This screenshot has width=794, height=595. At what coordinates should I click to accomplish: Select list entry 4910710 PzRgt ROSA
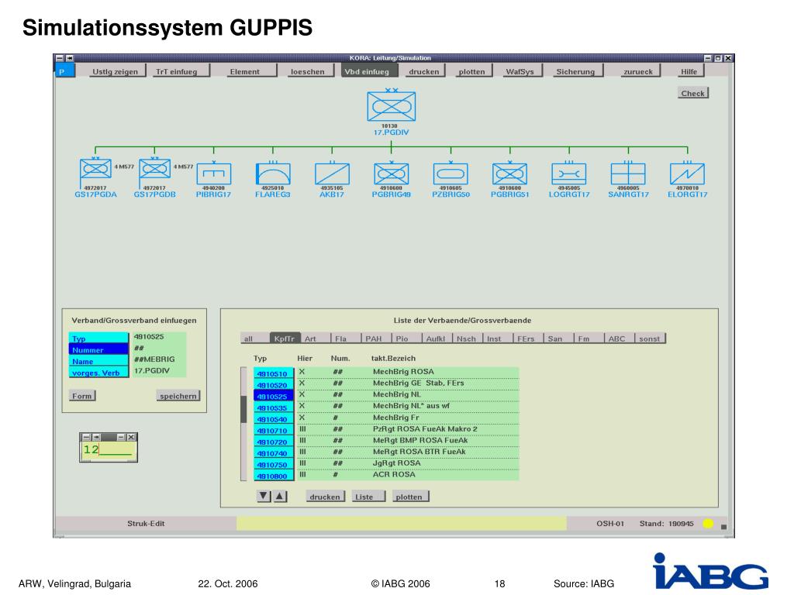click(x=386, y=429)
